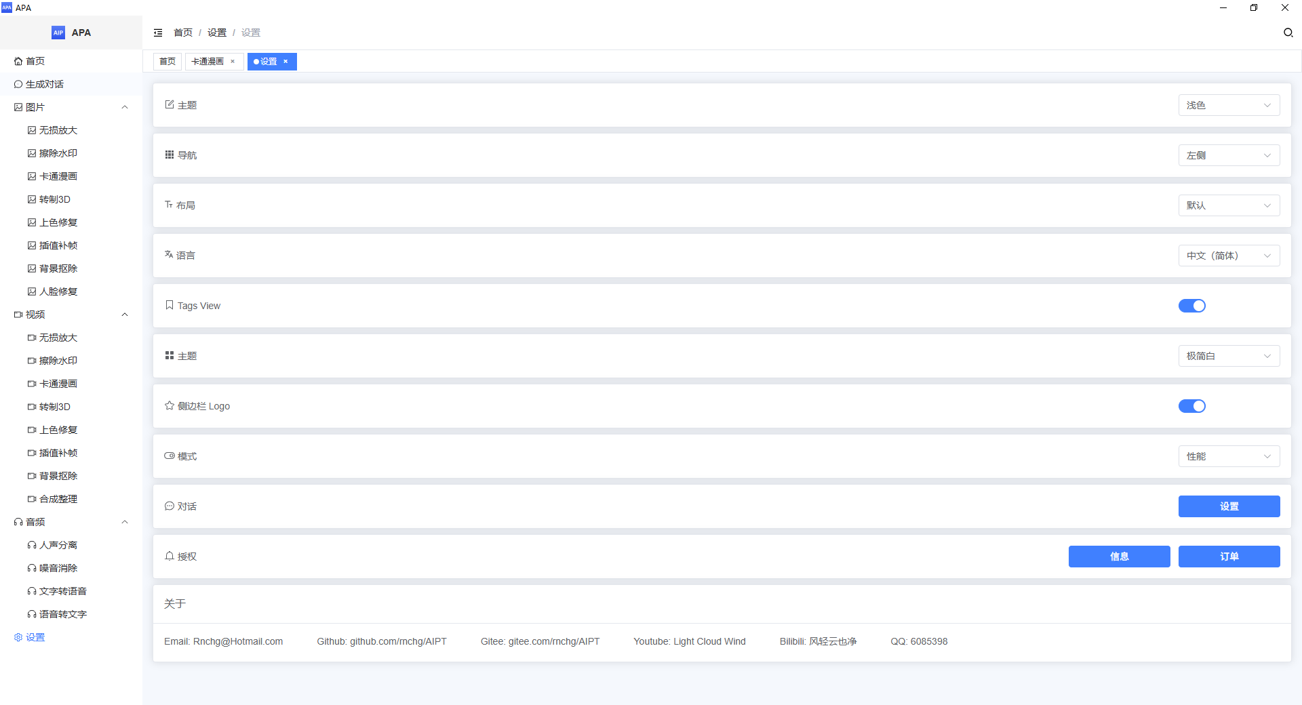The width and height of the screenshot is (1302, 705).
Task: Collapse the 图片 menu group
Action: tap(71, 107)
